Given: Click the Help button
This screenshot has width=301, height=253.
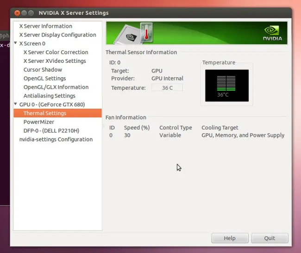Looking at the screenshot, I should click(x=230, y=238).
